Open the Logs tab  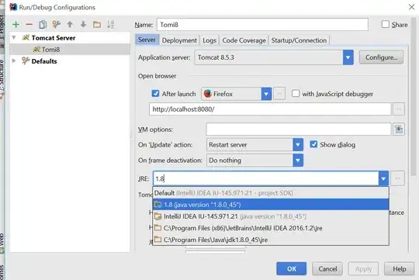(209, 40)
